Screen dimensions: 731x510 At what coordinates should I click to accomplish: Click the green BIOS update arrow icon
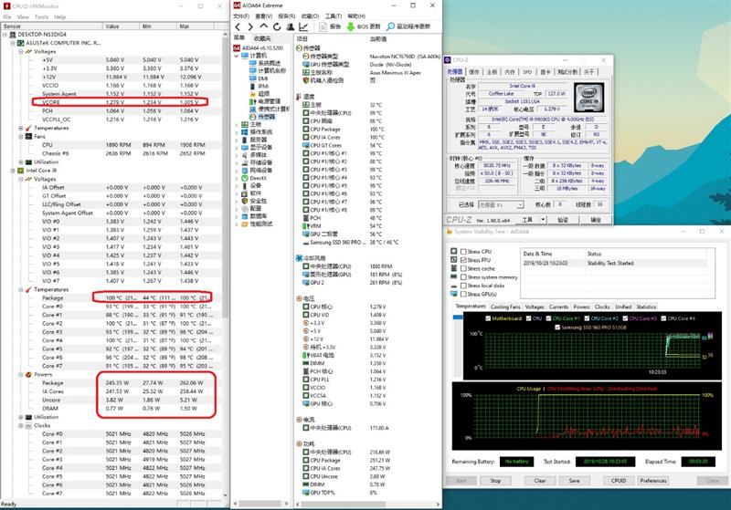coord(351,27)
